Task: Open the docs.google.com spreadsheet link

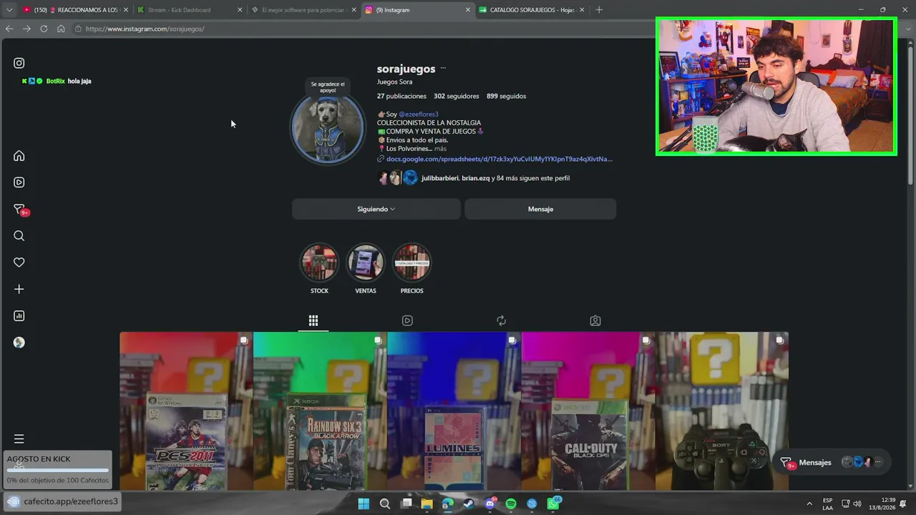Action: 500,160
